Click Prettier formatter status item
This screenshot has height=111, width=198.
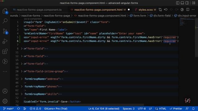pyautogui.click(x=176, y=109)
